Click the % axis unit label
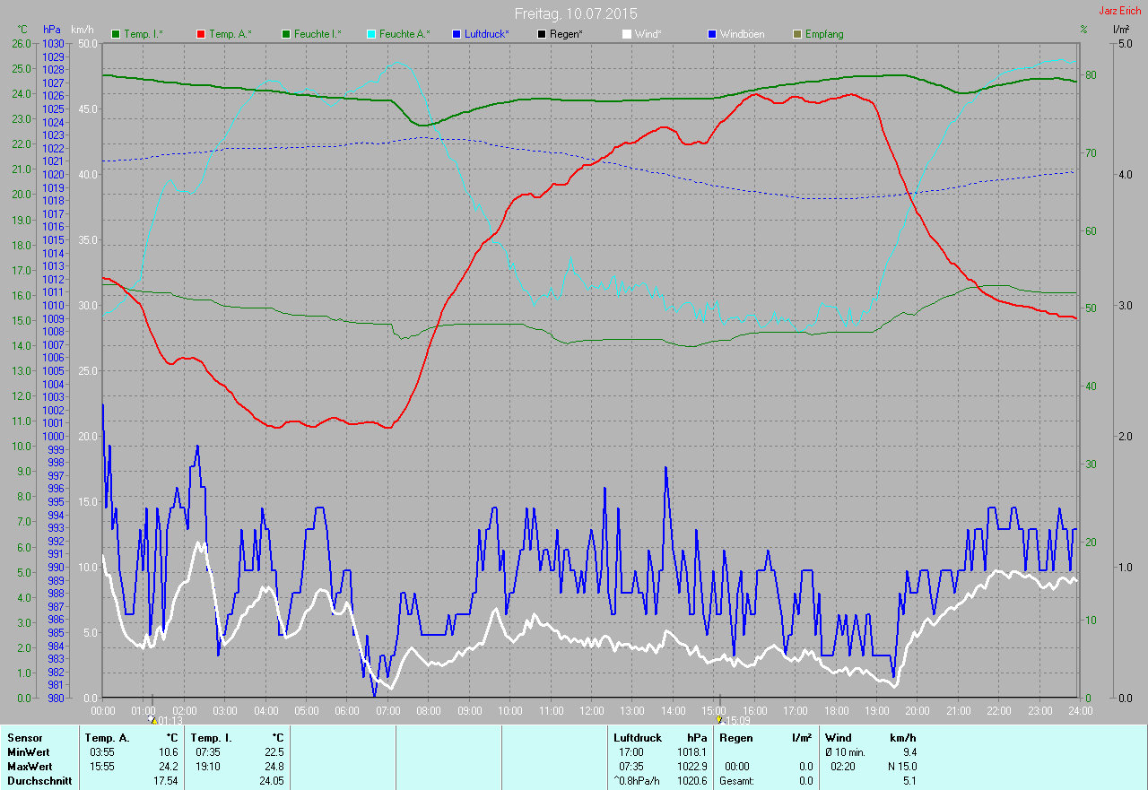This screenshot has width=1148, height=790. 1083,30
